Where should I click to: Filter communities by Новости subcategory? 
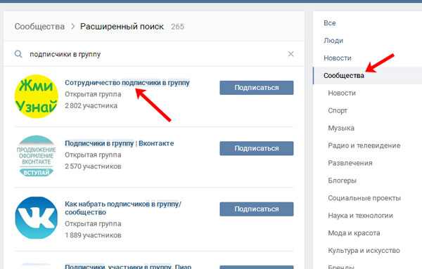[342, 93]
